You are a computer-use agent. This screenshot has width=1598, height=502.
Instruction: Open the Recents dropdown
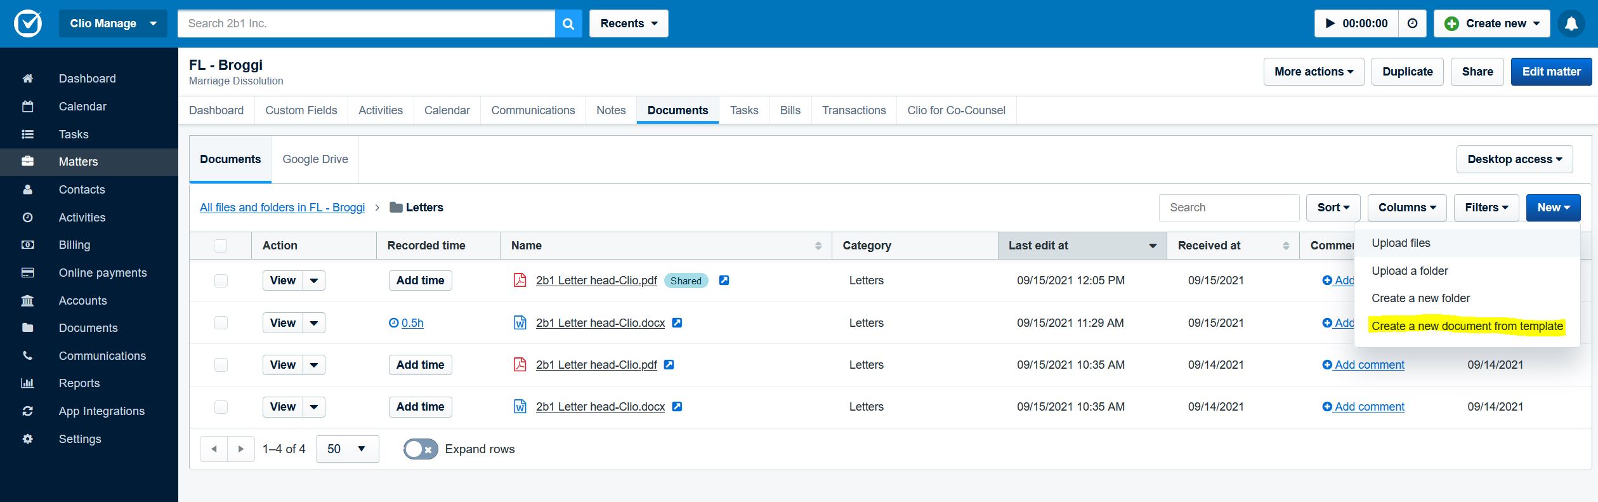[x=629, y=23]
